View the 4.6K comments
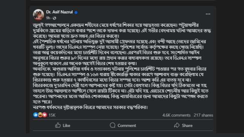 click(177, 115)
